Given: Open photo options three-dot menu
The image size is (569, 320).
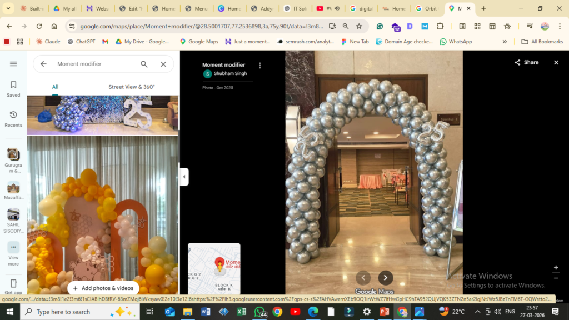Looking at the screenshot, I should [259, 66].
